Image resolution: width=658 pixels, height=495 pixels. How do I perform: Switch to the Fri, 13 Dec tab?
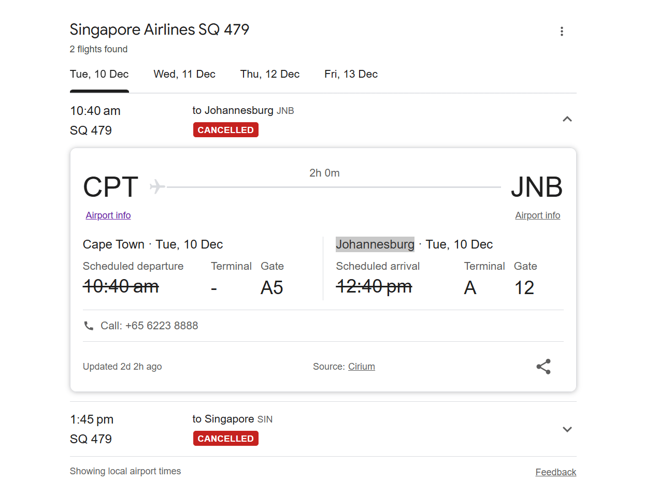(351, 74)
